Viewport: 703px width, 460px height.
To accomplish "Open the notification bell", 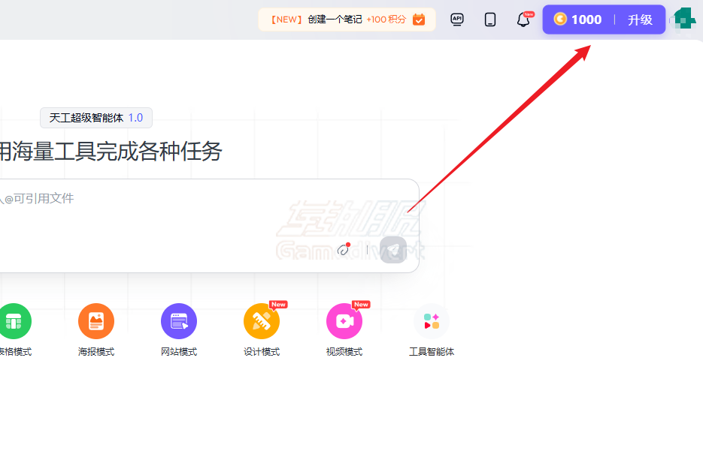I will 523,19.
